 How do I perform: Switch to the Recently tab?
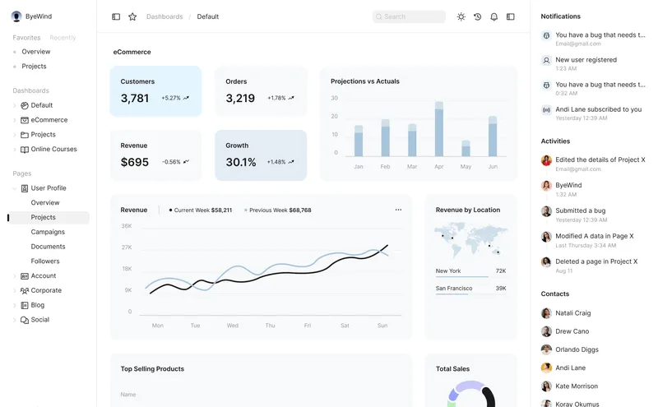[63, 38]
